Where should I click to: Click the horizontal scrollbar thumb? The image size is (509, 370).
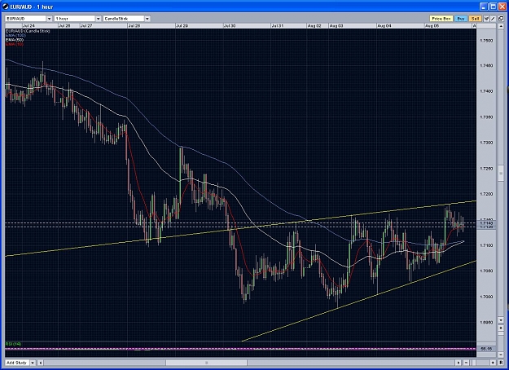tap(207, 363)
